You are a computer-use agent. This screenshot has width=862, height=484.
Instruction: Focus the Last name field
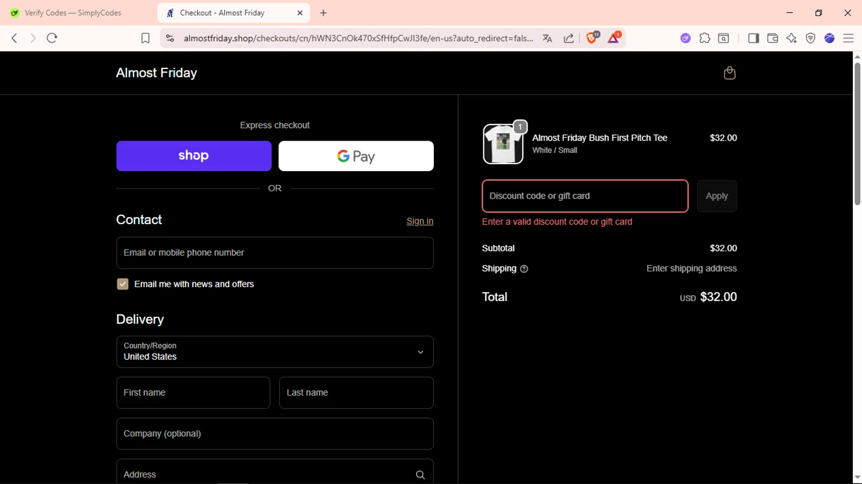(356, 393)
